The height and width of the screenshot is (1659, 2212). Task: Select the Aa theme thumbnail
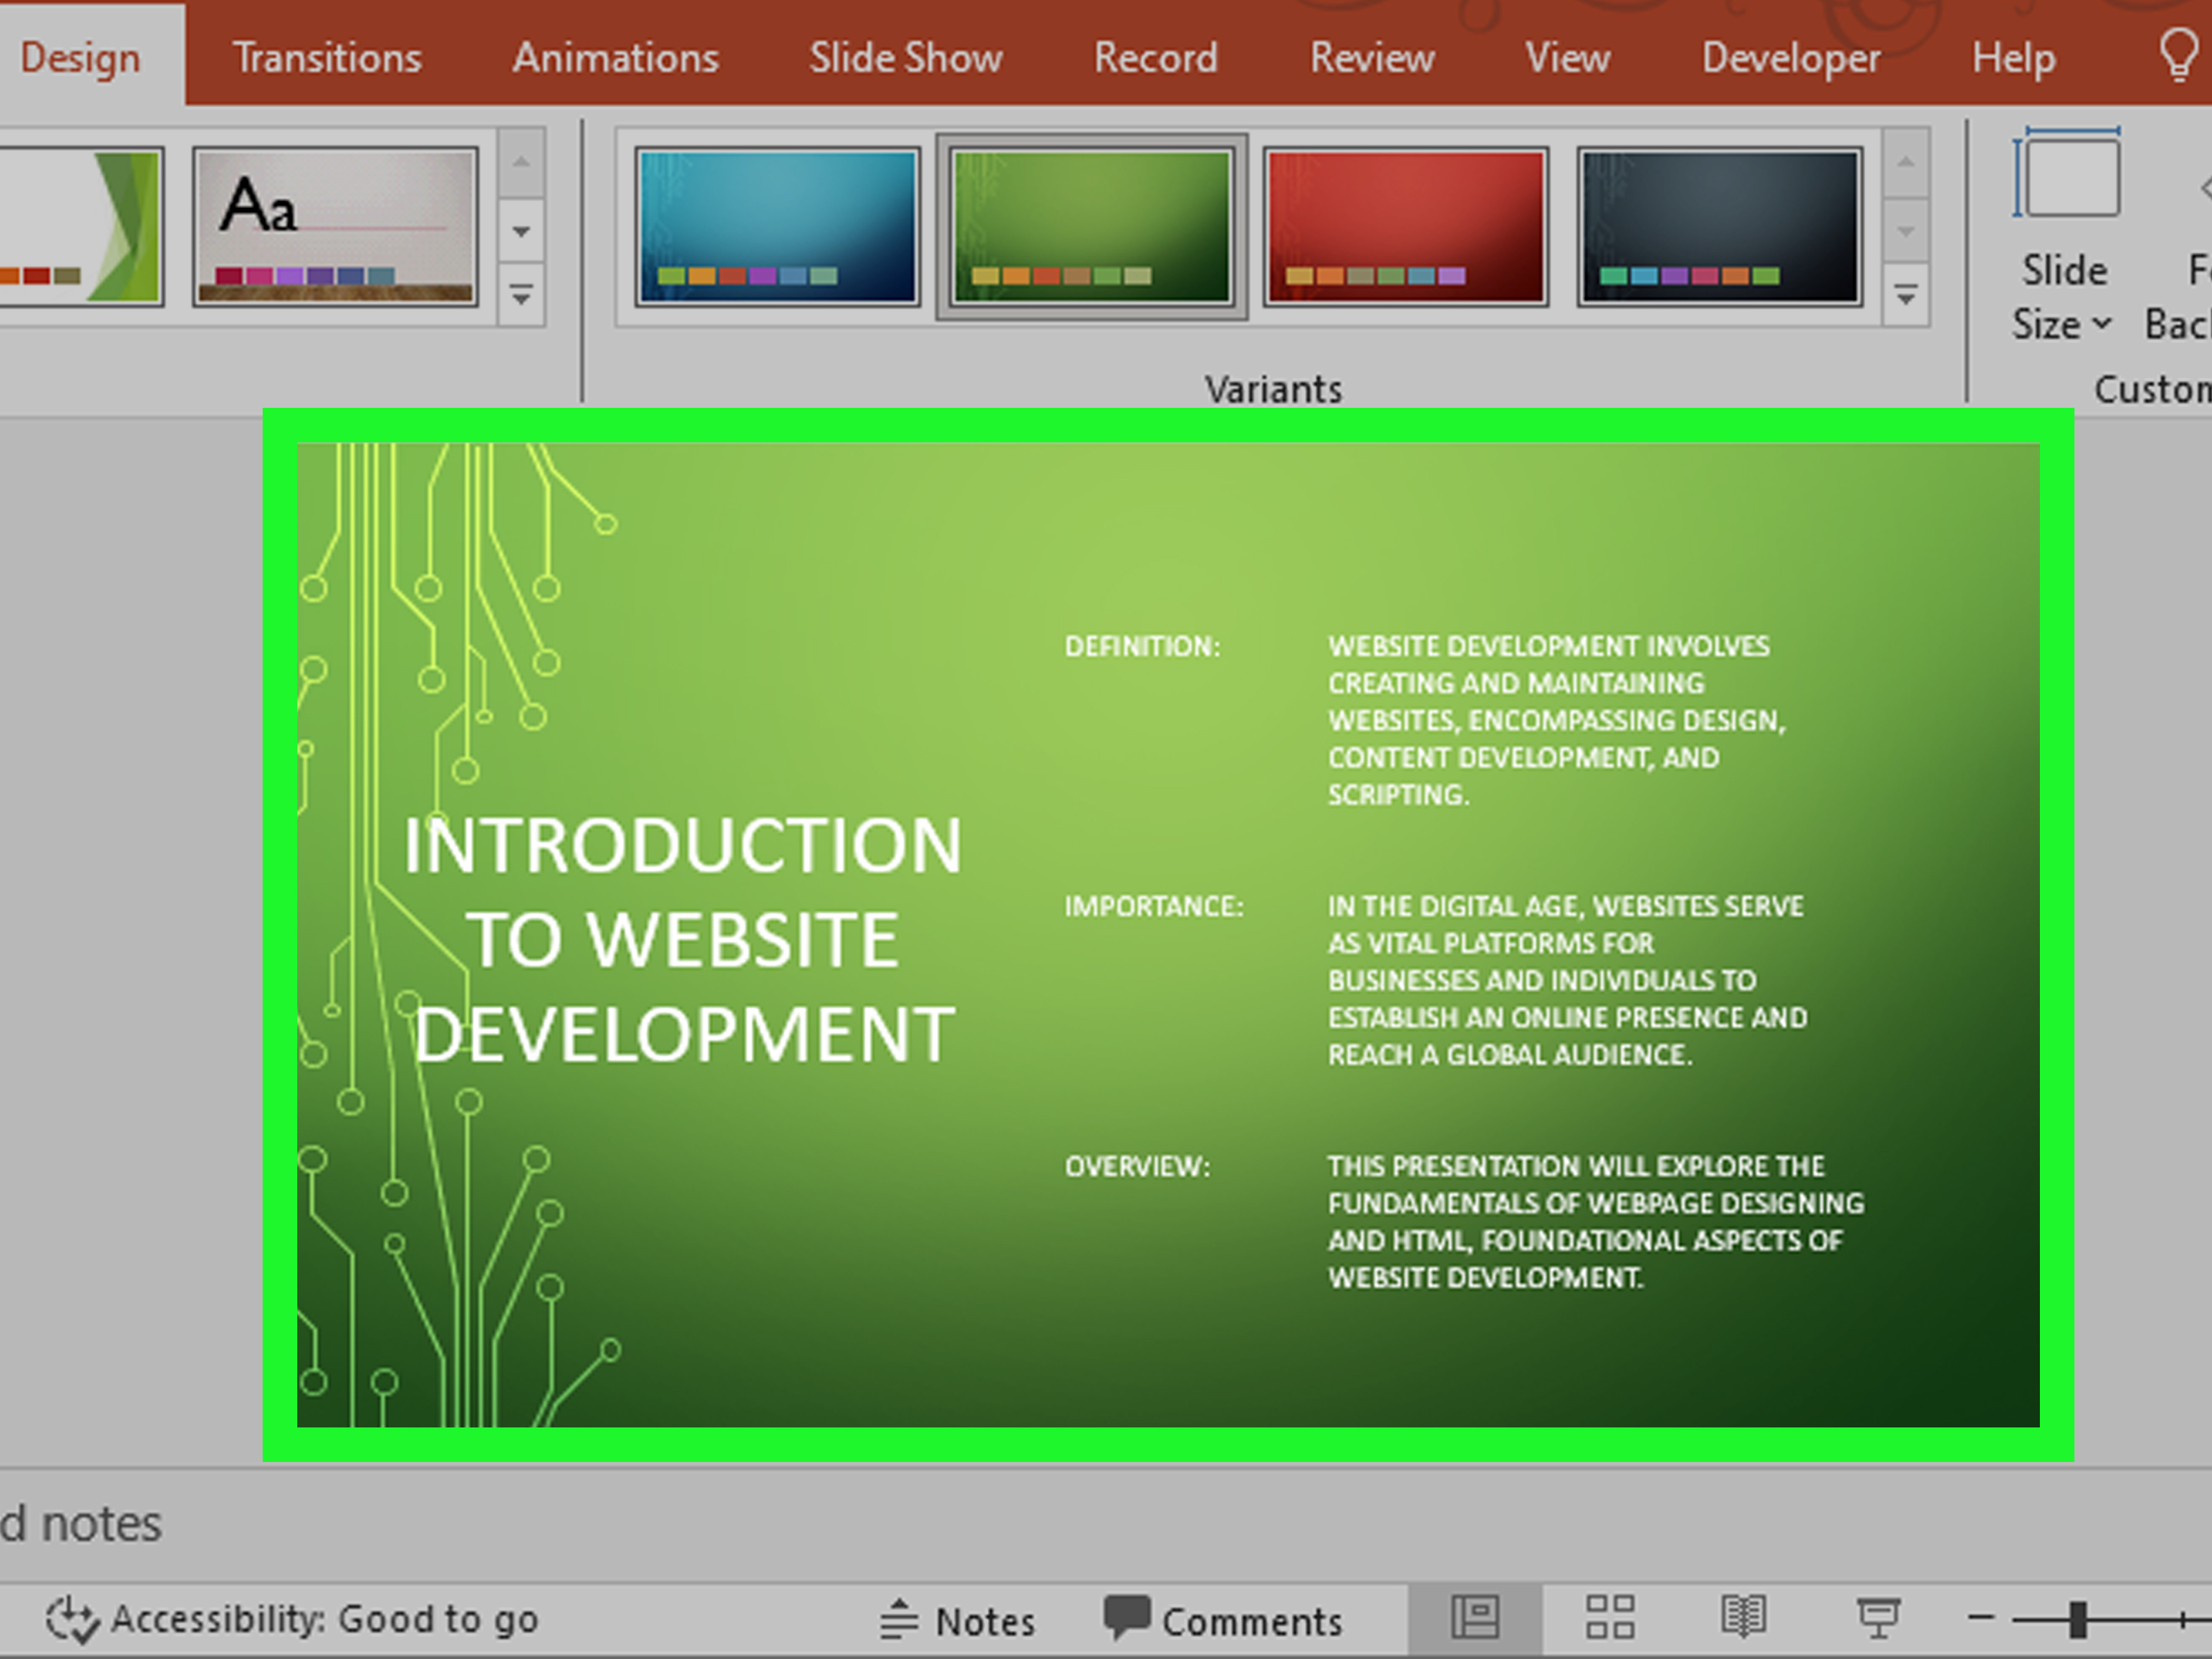pyautogui.click(x=334, y=226)
